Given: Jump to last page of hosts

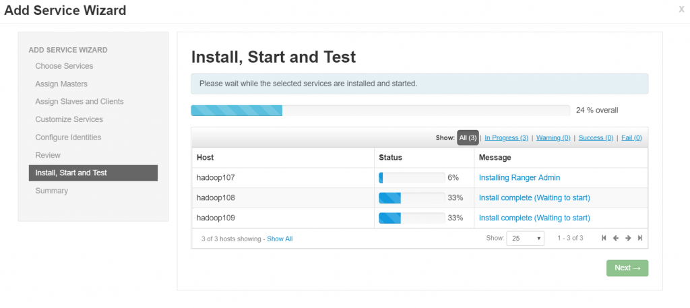Looking at the screenshot, I should click(640, 238).
